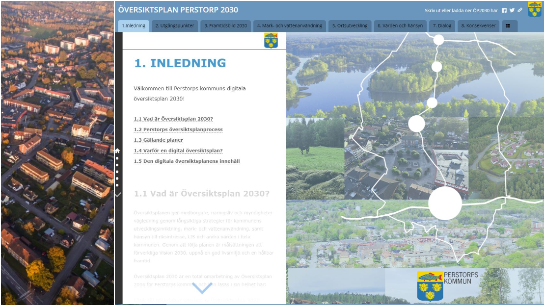The image size is (545, 306).
Task: Click the large scroll-down chevron
Action: click(202, 288)
